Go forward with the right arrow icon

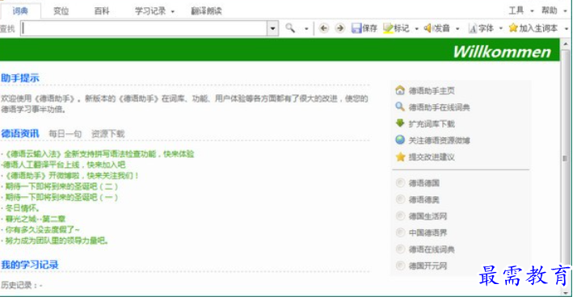[x=340, y=28]
